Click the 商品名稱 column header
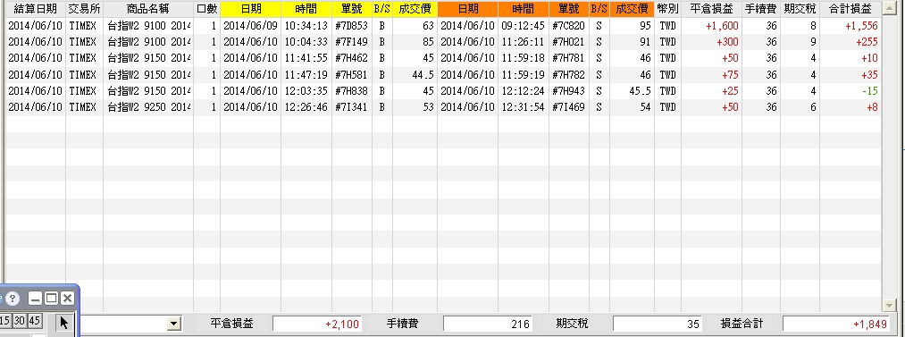Screen dimensions: 905x337 tap(147, 9)
